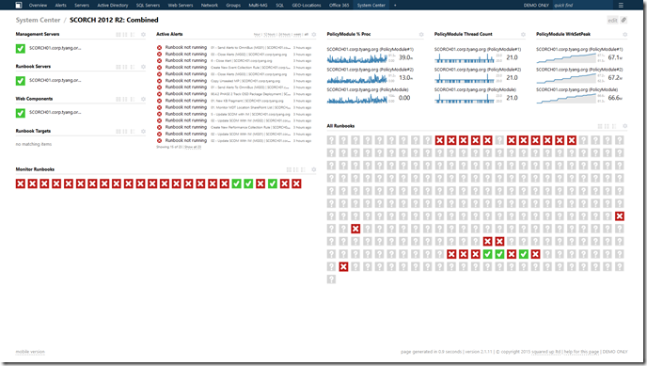Choose the 'week' time range filter for alerts
The width and height of the screenshot is (647, 366).
[297, 34]
